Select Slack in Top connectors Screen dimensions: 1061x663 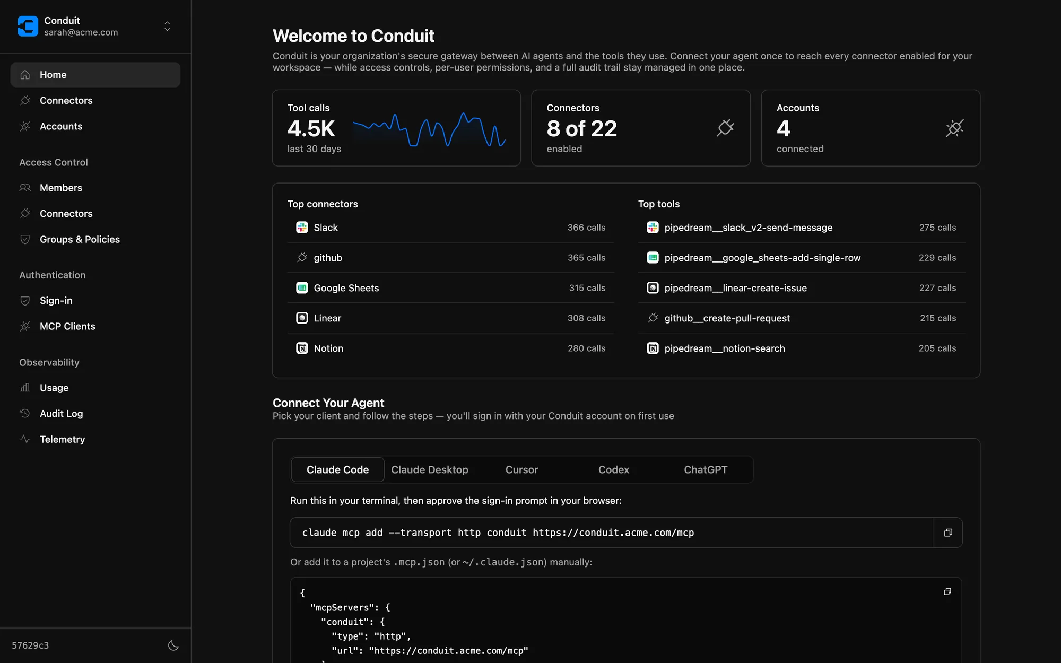[451, 228]
